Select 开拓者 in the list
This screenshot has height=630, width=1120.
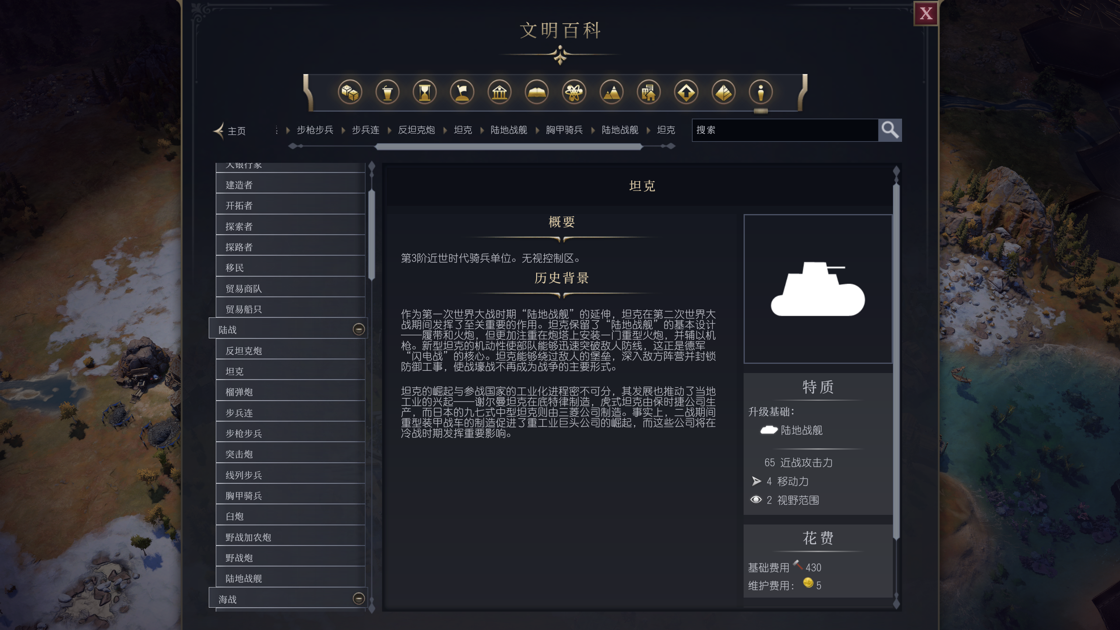(290, 205)
